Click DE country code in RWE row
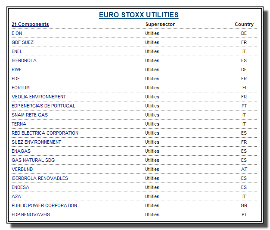Image resolution: width=270 pixels, height=230 pixels. pyautogui.click(x=244, y=69)
